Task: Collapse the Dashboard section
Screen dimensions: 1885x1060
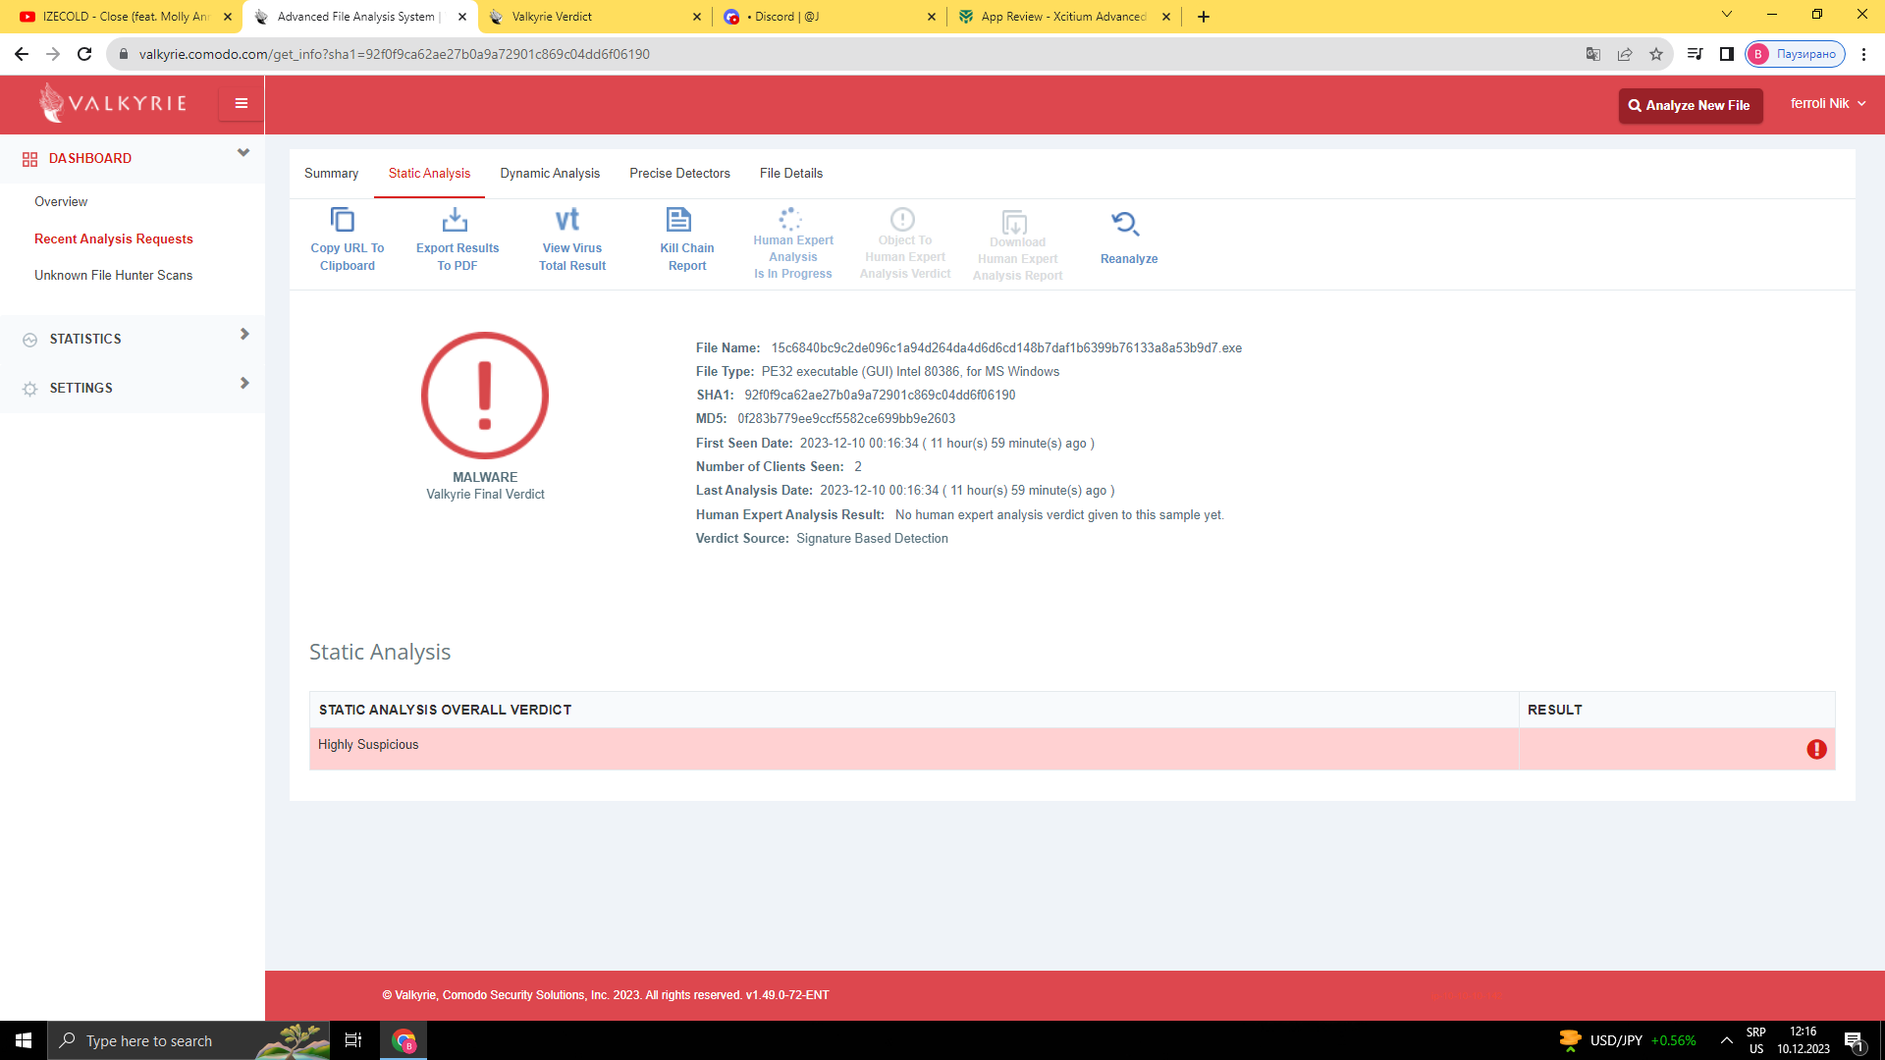Action: click(243, 153)
